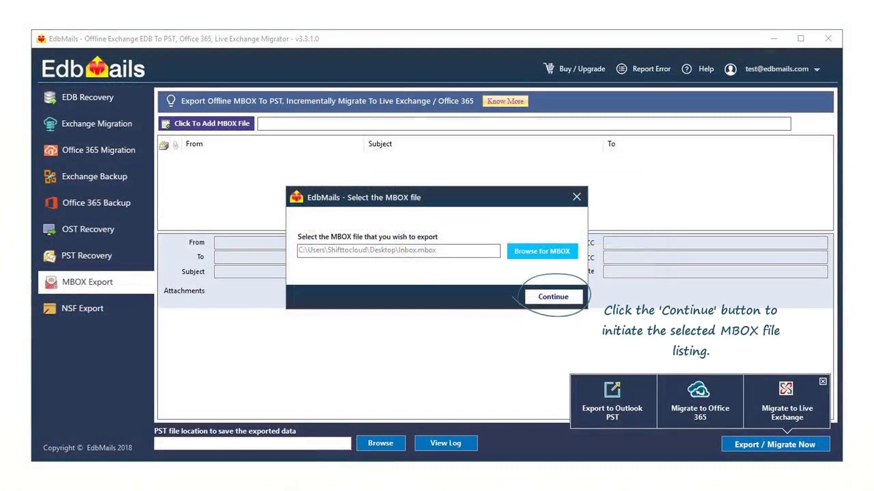Go to the OST Recovery section label
This screenshot has height=491, width=874.
[x=88, y=229]
